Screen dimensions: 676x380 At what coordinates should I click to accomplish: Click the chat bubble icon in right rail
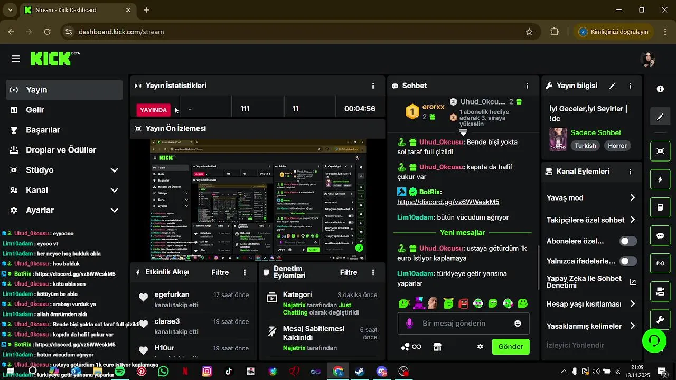click(x=660, y=235)
